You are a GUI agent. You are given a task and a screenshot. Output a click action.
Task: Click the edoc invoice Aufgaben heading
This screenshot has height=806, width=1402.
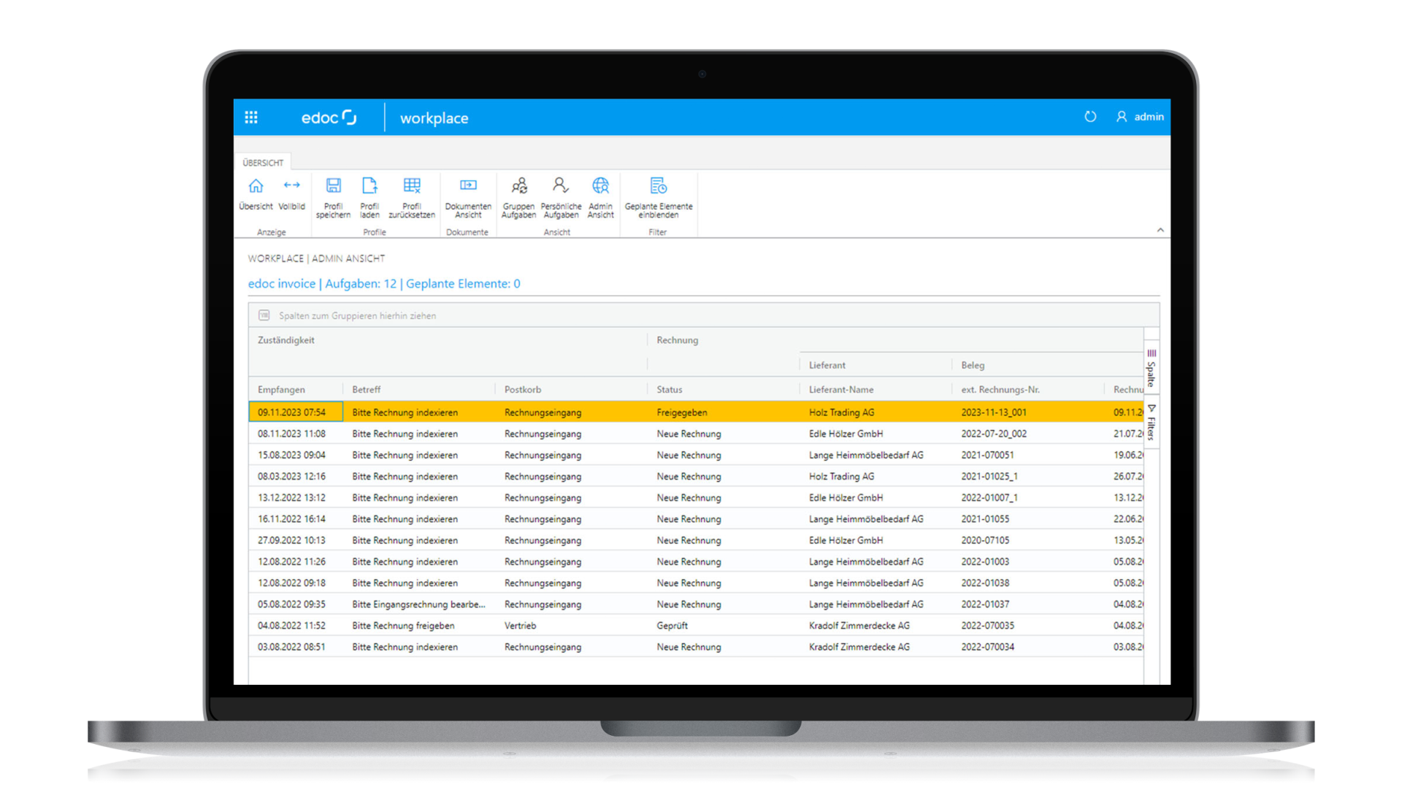(384, 283)
